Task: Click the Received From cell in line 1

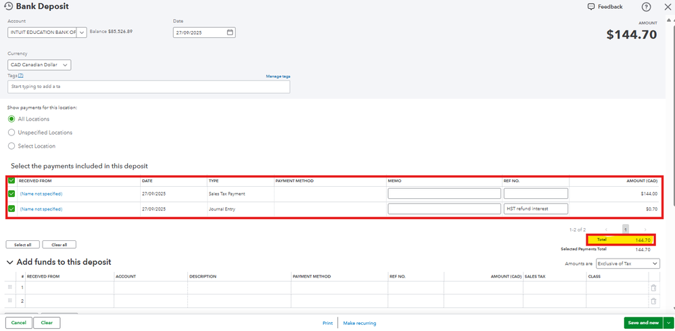Action: [x=70, y=288]
